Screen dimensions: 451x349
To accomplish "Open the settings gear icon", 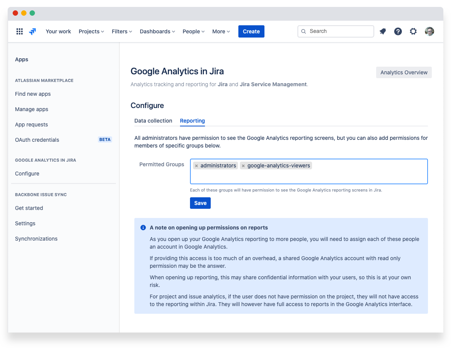I will pos(413,31).
